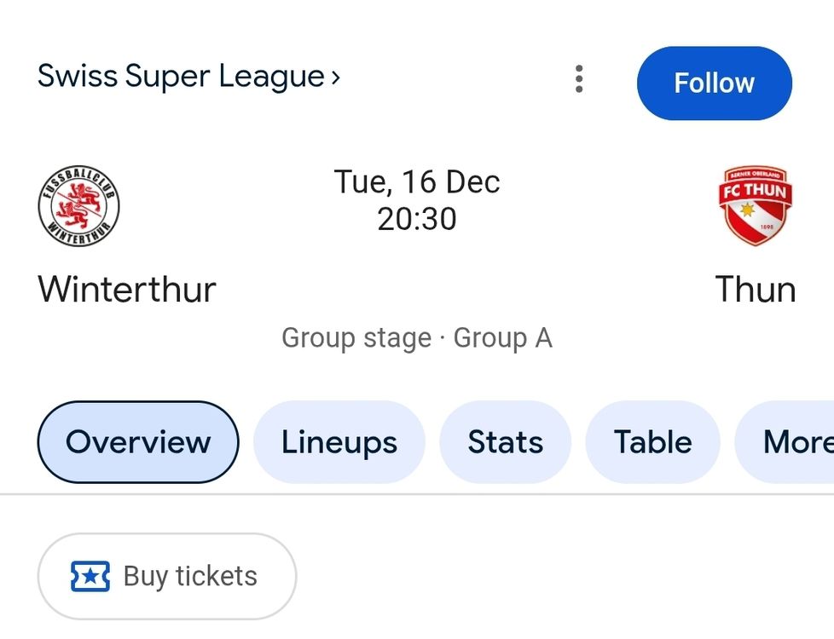Expand the chevron beside Swiss Super League

[336, 78]
